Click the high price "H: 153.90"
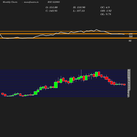 click(x=79, y=7)
